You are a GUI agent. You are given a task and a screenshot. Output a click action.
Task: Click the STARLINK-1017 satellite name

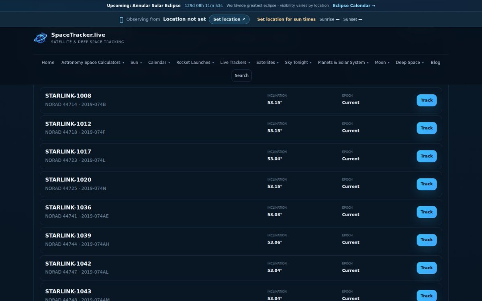tap(68, 152)
